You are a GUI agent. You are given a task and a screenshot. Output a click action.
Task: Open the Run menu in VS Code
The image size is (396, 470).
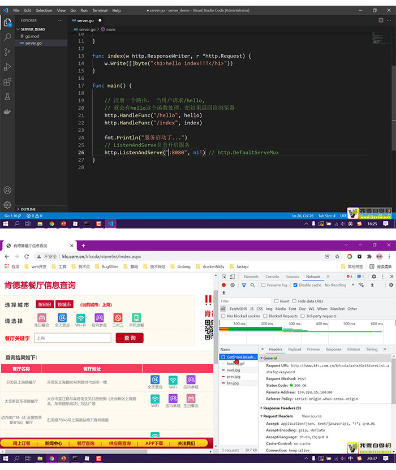84,11
